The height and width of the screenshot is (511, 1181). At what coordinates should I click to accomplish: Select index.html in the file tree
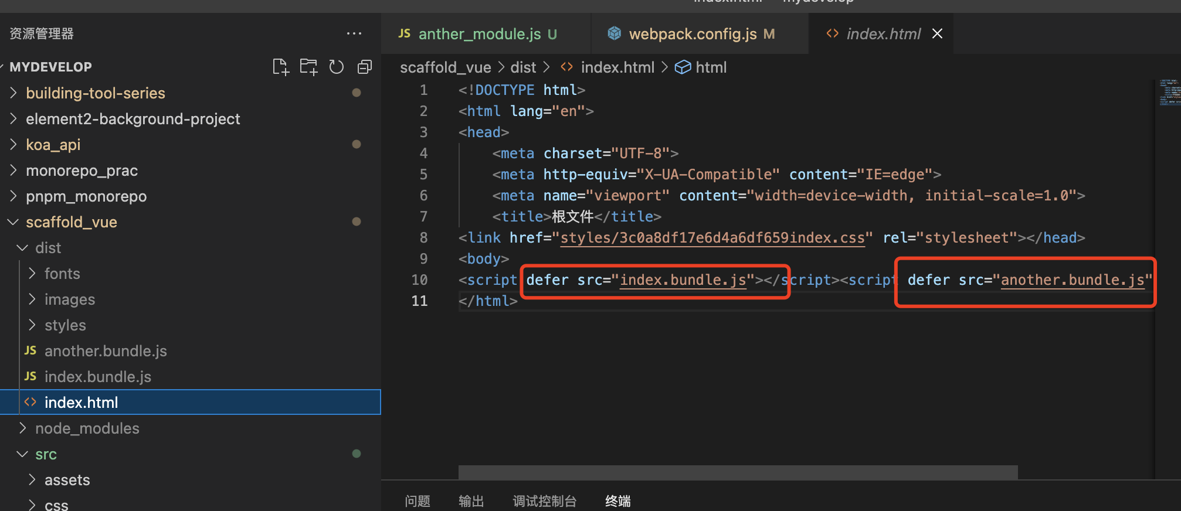click(191, 402)
